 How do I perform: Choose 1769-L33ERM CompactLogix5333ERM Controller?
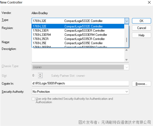(78, 35)
